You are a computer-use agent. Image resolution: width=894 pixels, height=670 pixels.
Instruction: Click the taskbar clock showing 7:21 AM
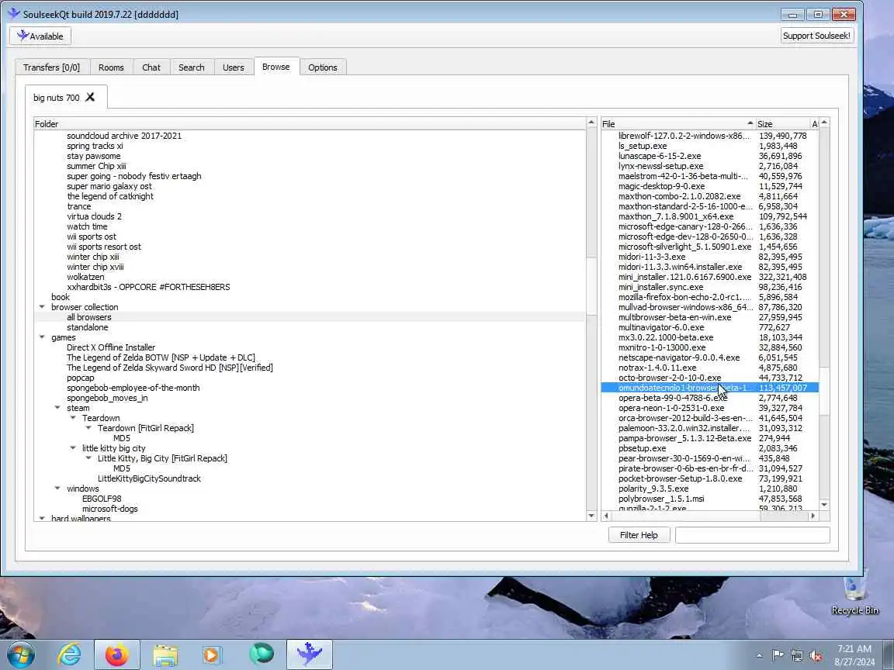click(x=854, y=655)
